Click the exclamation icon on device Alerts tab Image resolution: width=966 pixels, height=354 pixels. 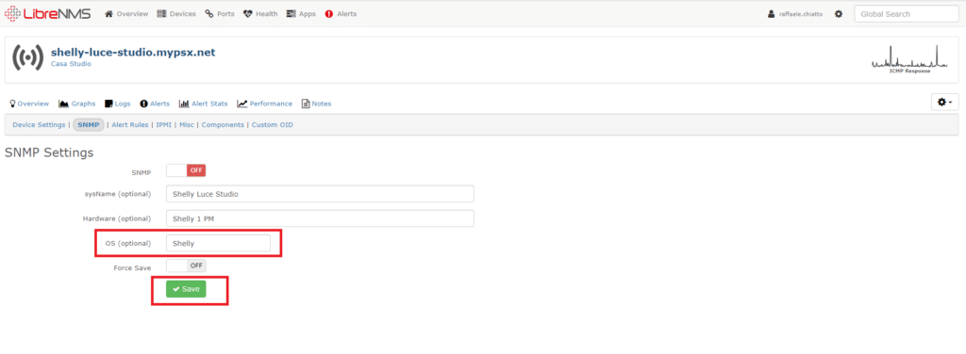[143, 104]
